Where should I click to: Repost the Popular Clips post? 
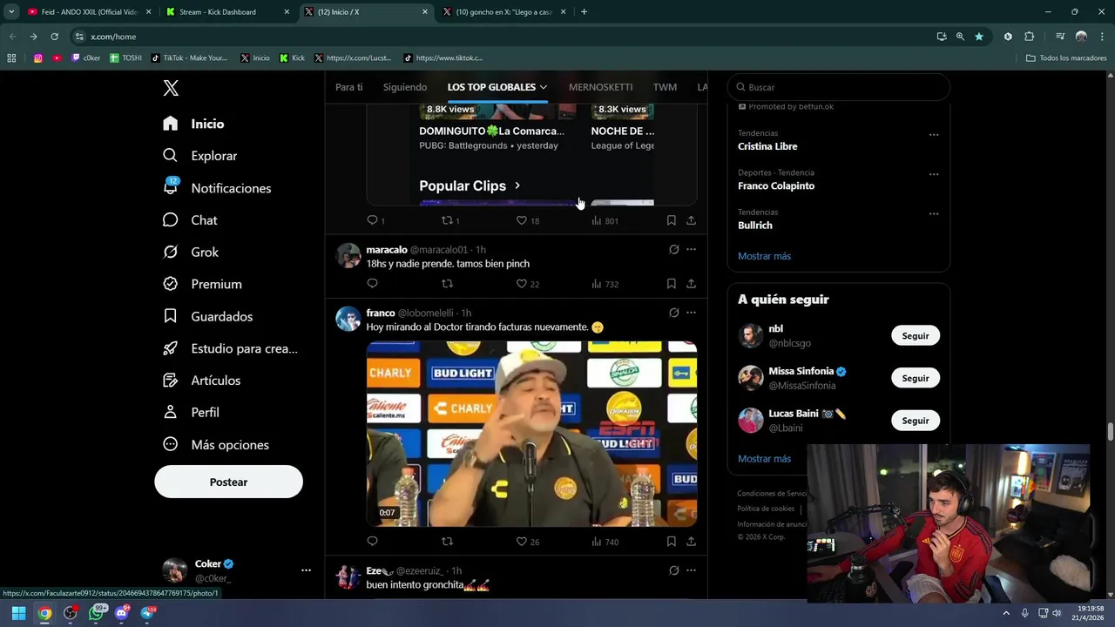[x=450, y=220]
